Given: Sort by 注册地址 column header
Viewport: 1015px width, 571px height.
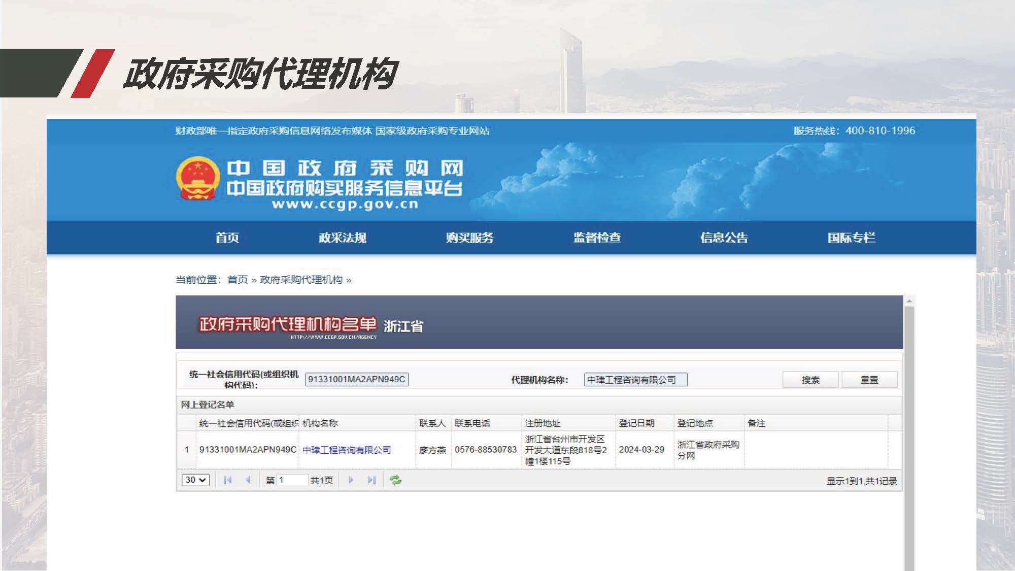Looking at the screenshot, I should click(568, 423).
